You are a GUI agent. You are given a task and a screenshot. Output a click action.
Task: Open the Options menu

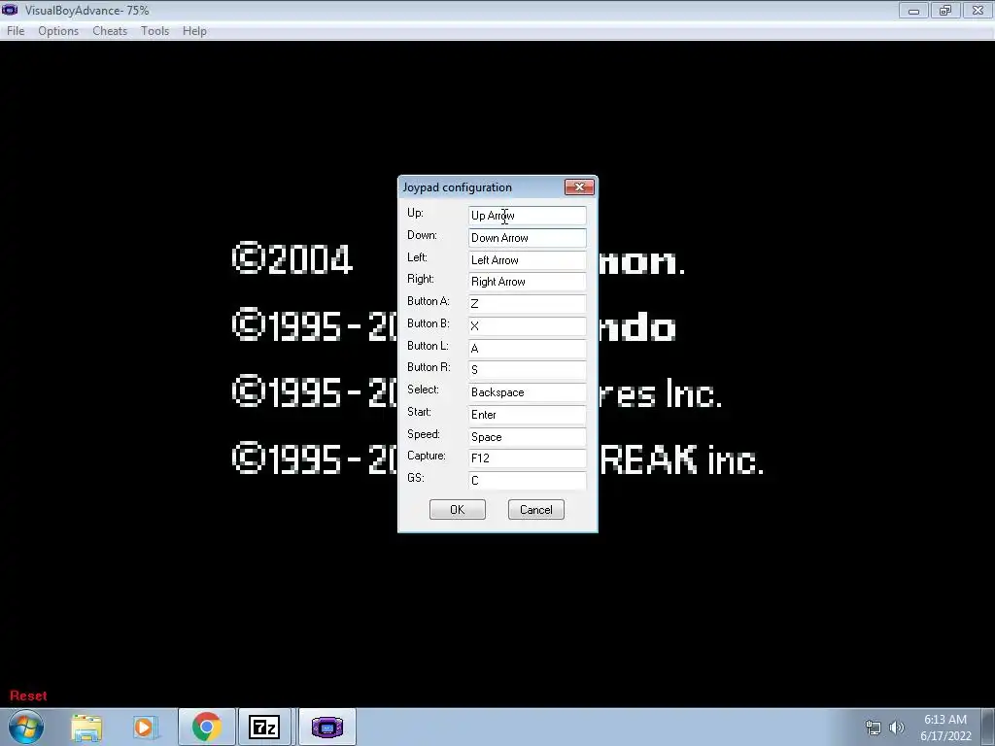58,31
